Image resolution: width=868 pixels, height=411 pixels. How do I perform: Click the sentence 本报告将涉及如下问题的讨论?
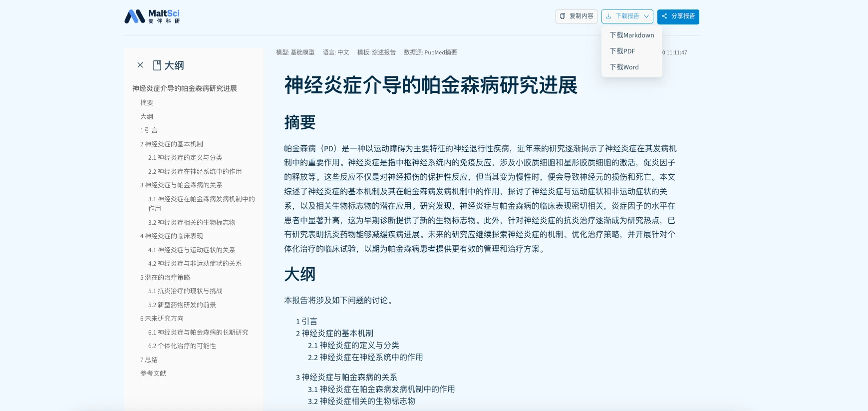pyautogui.click(x=339, y=300)
